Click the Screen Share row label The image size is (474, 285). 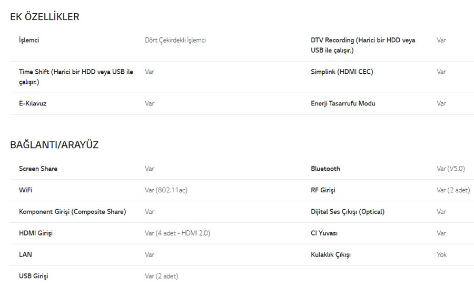click(38, 169)
